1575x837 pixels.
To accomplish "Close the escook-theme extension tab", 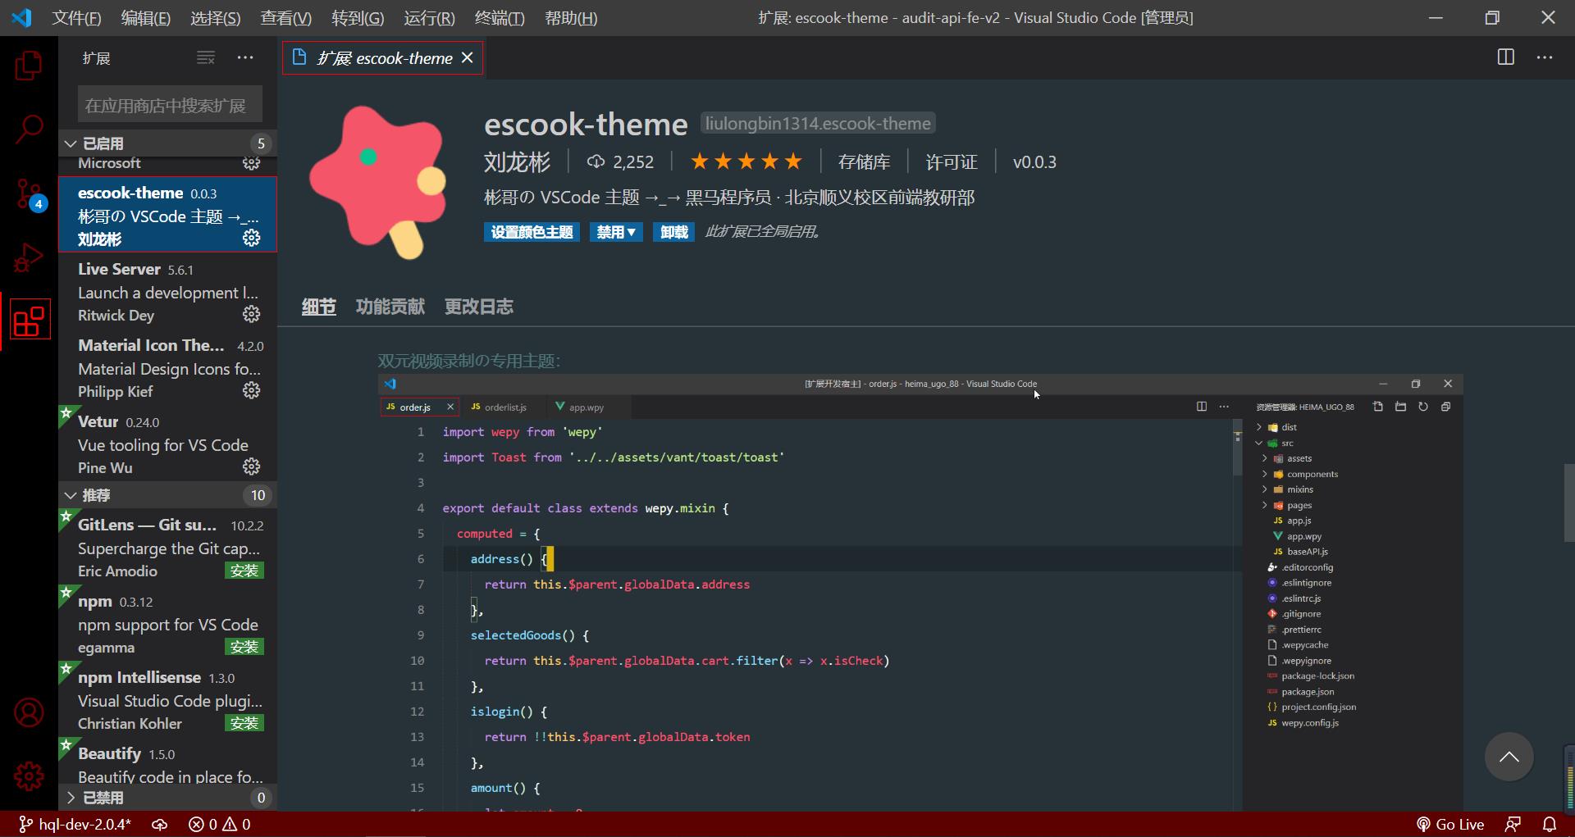I will [468, 57].
